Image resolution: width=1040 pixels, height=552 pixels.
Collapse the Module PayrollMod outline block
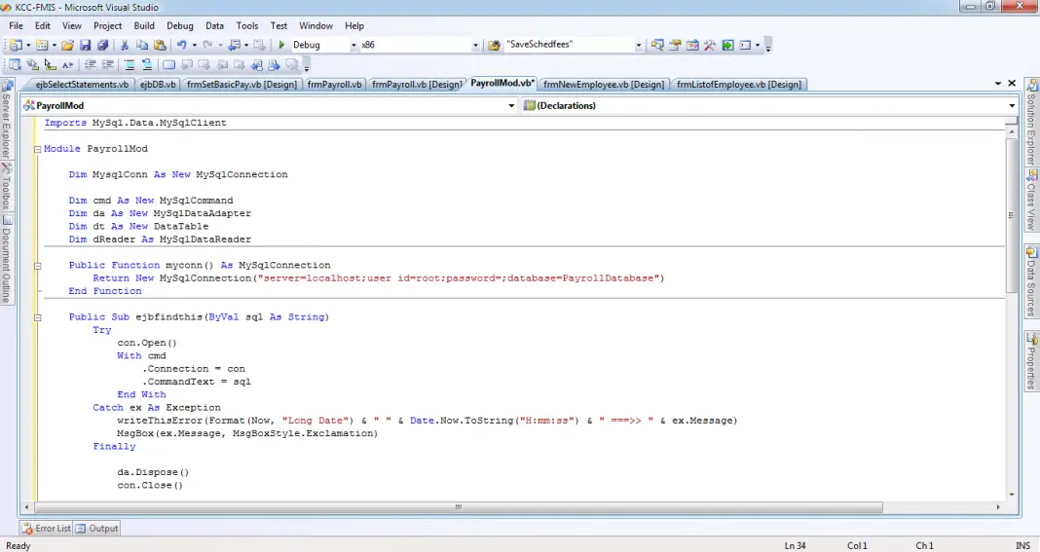point(37,150)
